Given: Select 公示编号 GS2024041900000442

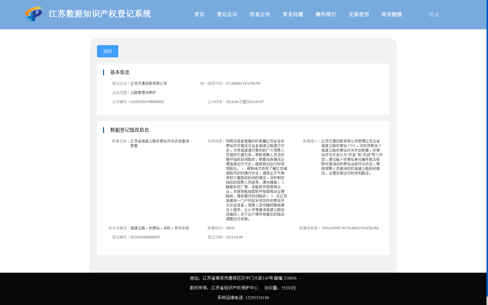Looking at the screenshot, I should click(147, 102).
